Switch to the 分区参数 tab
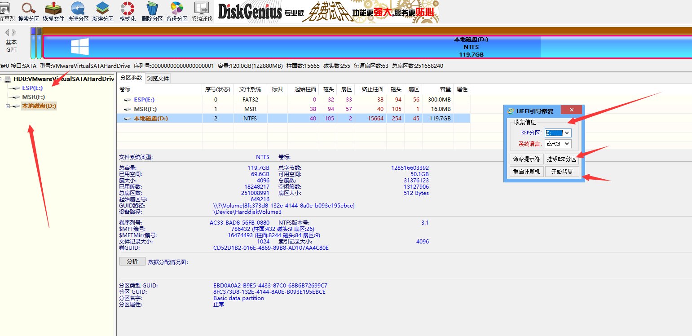692x336 pixels. click(x=131, y=78)
